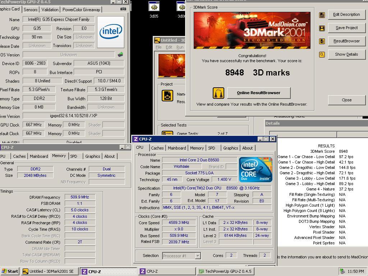Click the 8948 3D marks score text

click(257, 73)
